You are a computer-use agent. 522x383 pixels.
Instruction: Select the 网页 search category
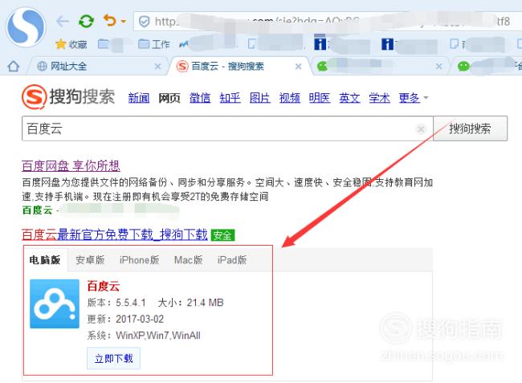[169, 98]
